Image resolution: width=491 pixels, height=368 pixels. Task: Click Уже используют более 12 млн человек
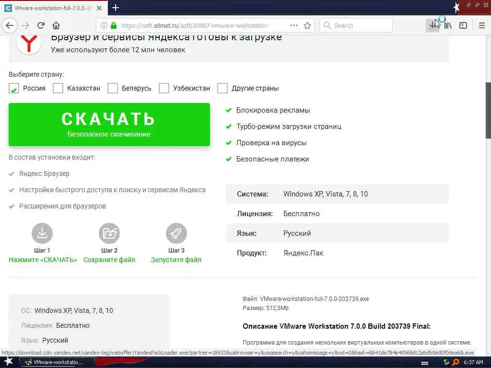118,50
